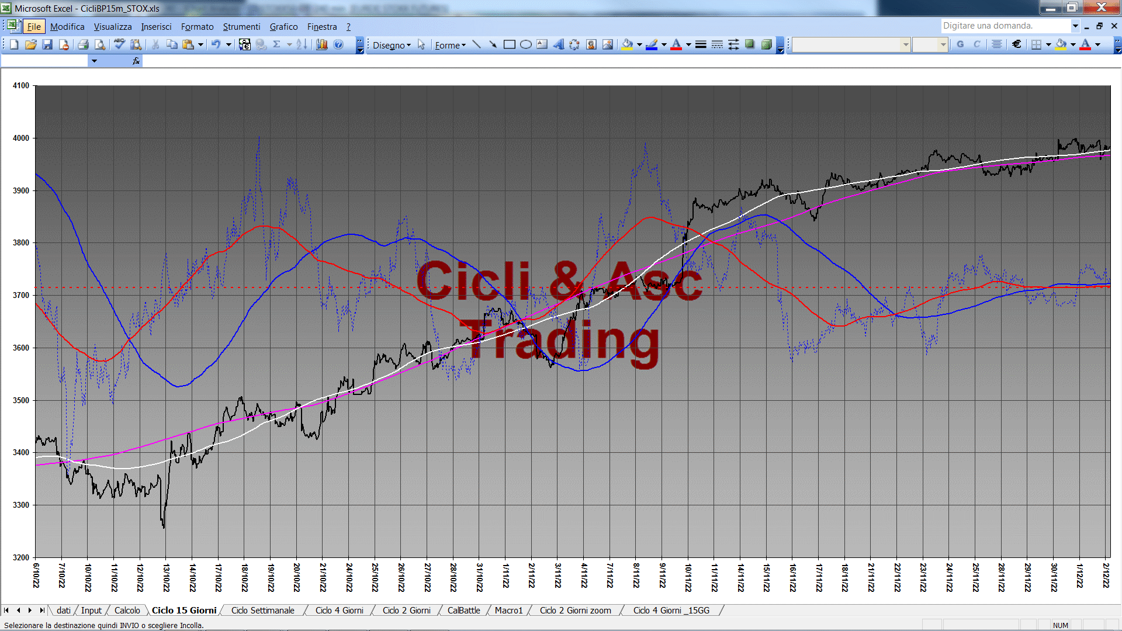Insert a Text Box from Drawing toolbar
The width and height of the screenshot is (1122, 631).
pos(542,44)
